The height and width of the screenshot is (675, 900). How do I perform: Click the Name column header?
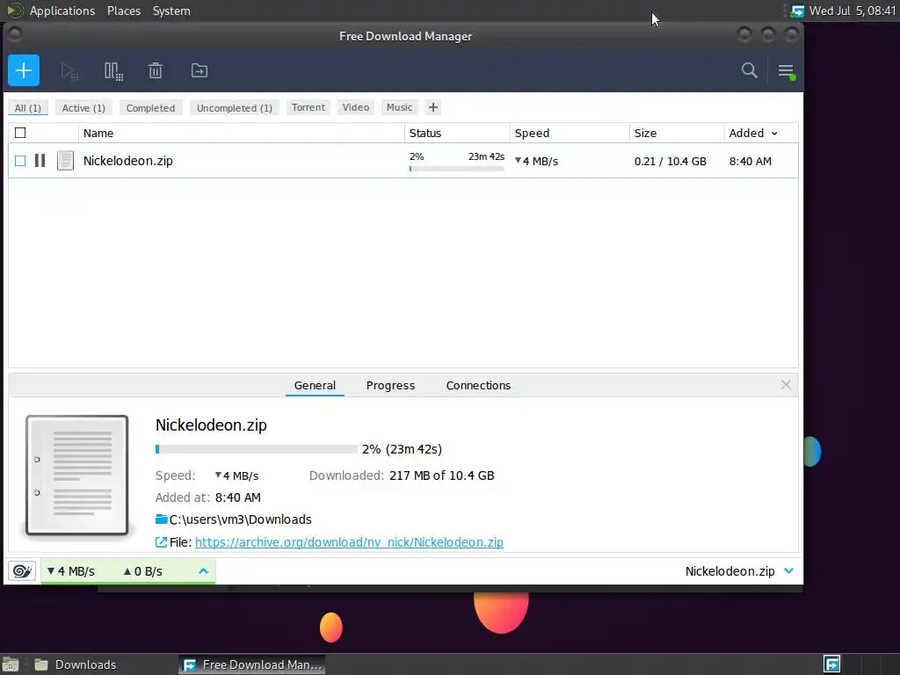pyautogui.click(x=241, y=134)
